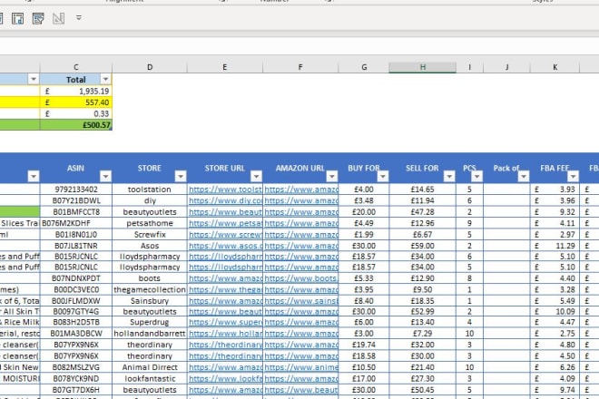Open the hollandandbarrett store URL link
Screen dimensions: 599x399
[x=225, y=334]
